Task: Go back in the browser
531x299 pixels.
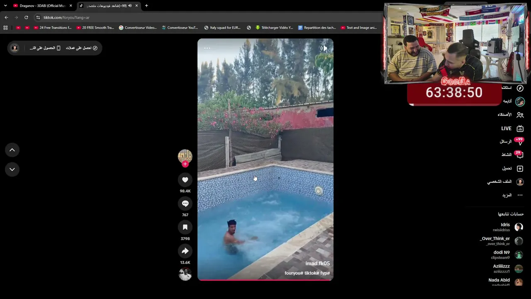Action: tap(6, 17)
